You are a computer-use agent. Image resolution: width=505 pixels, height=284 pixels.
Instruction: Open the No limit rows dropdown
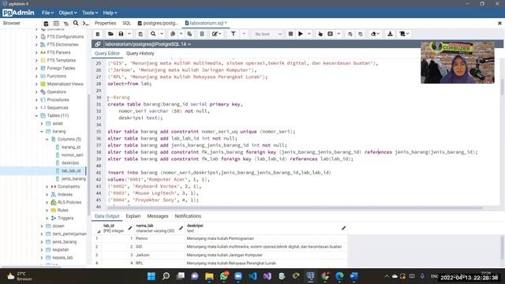(267, 34)
